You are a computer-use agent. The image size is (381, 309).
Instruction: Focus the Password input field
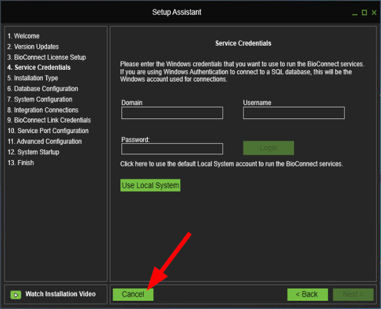(172, 149)
